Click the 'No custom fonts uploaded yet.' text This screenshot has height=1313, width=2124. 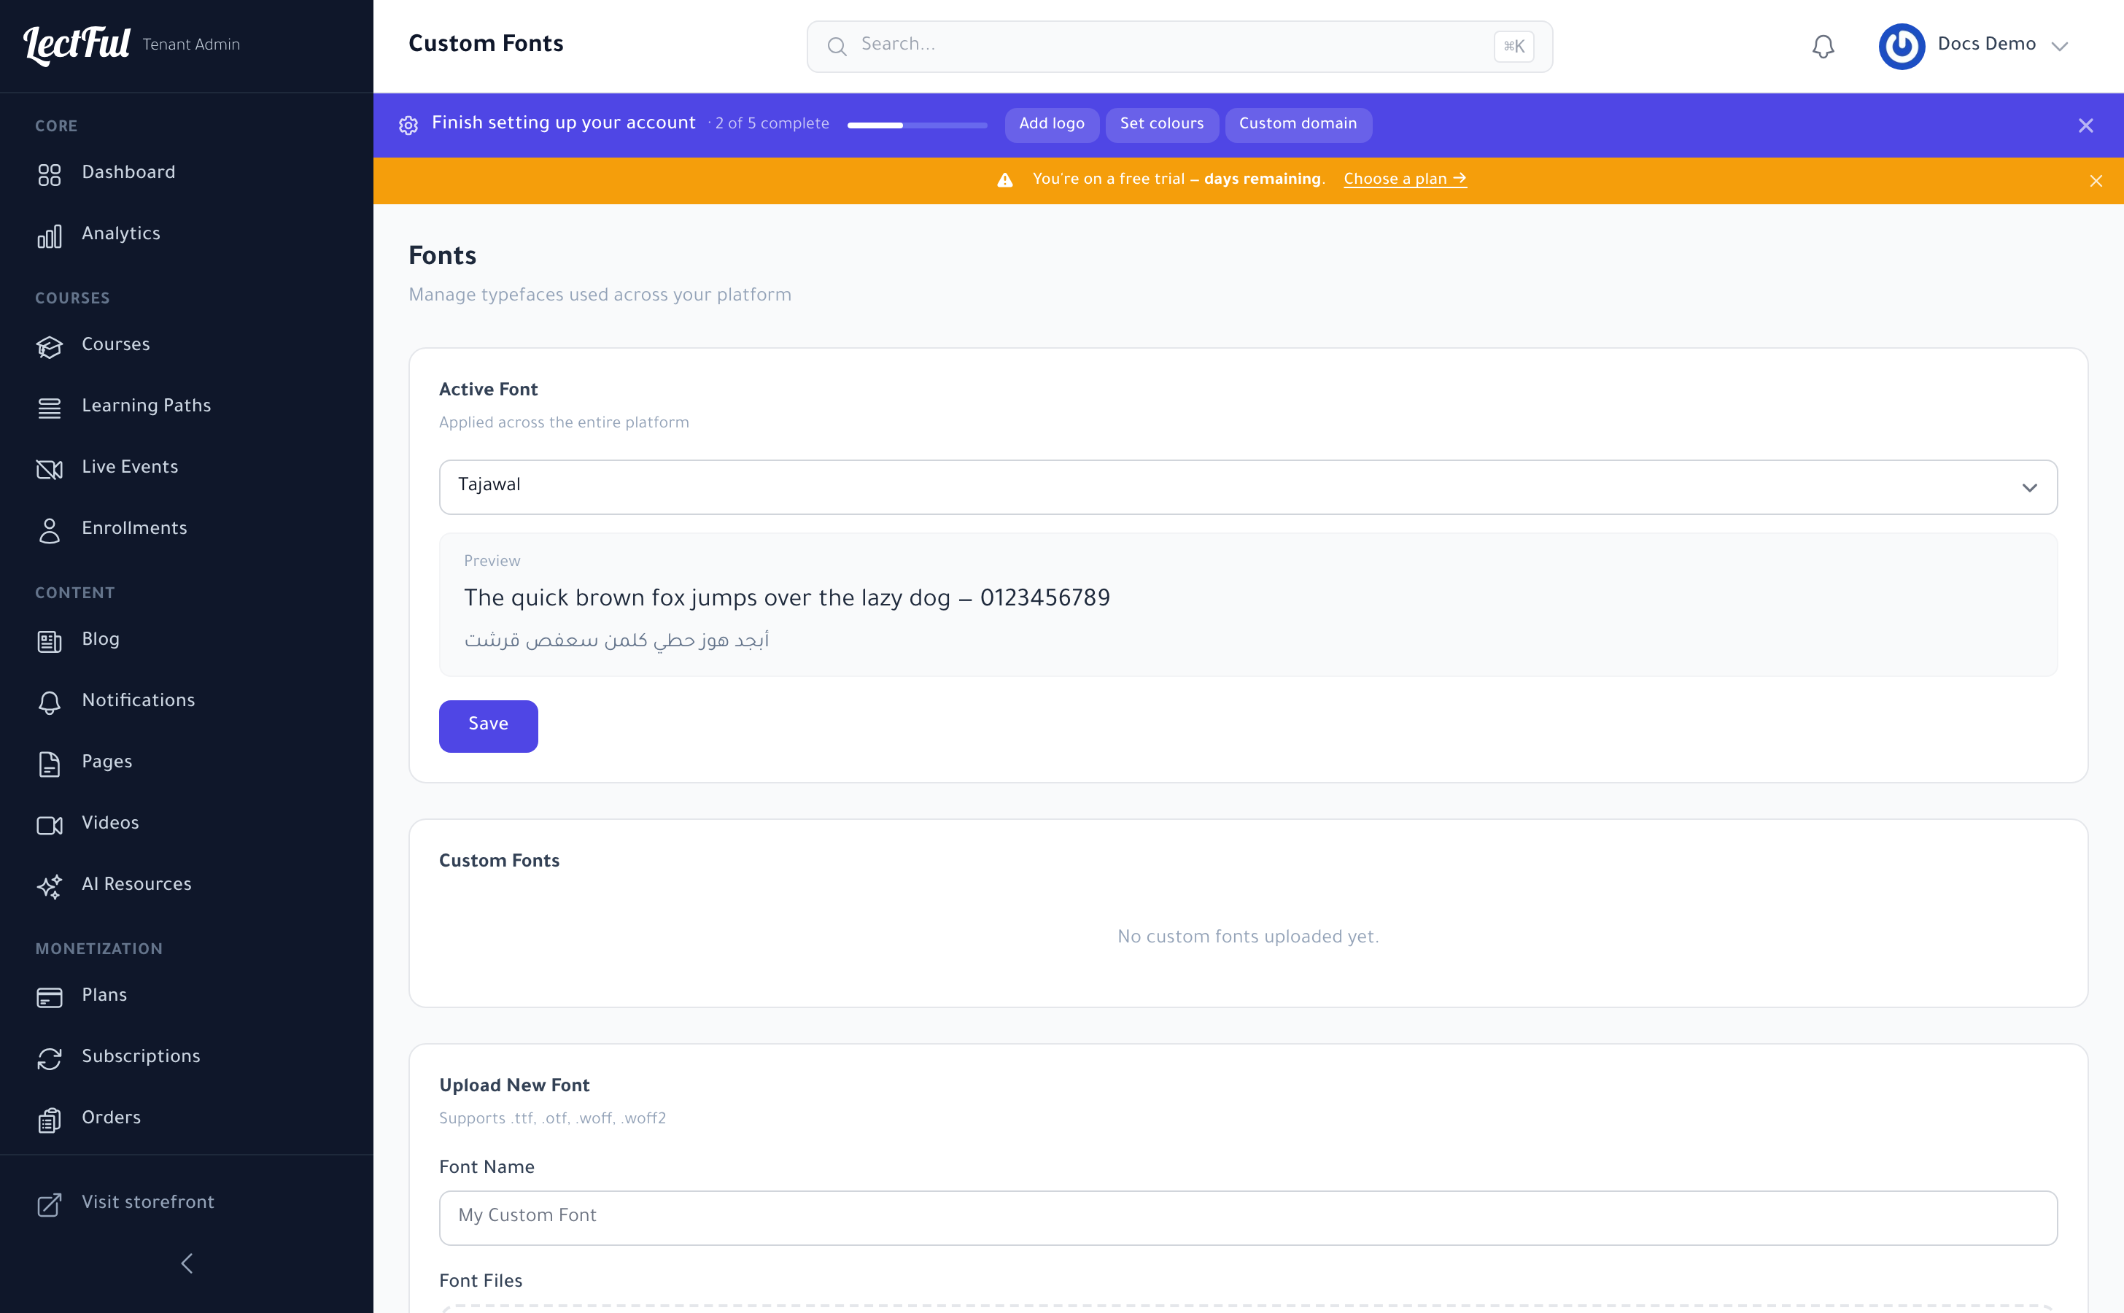coord(1248,937)
